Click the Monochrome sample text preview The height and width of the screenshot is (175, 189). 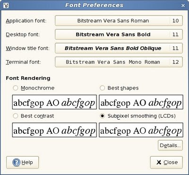coord(54,102)
